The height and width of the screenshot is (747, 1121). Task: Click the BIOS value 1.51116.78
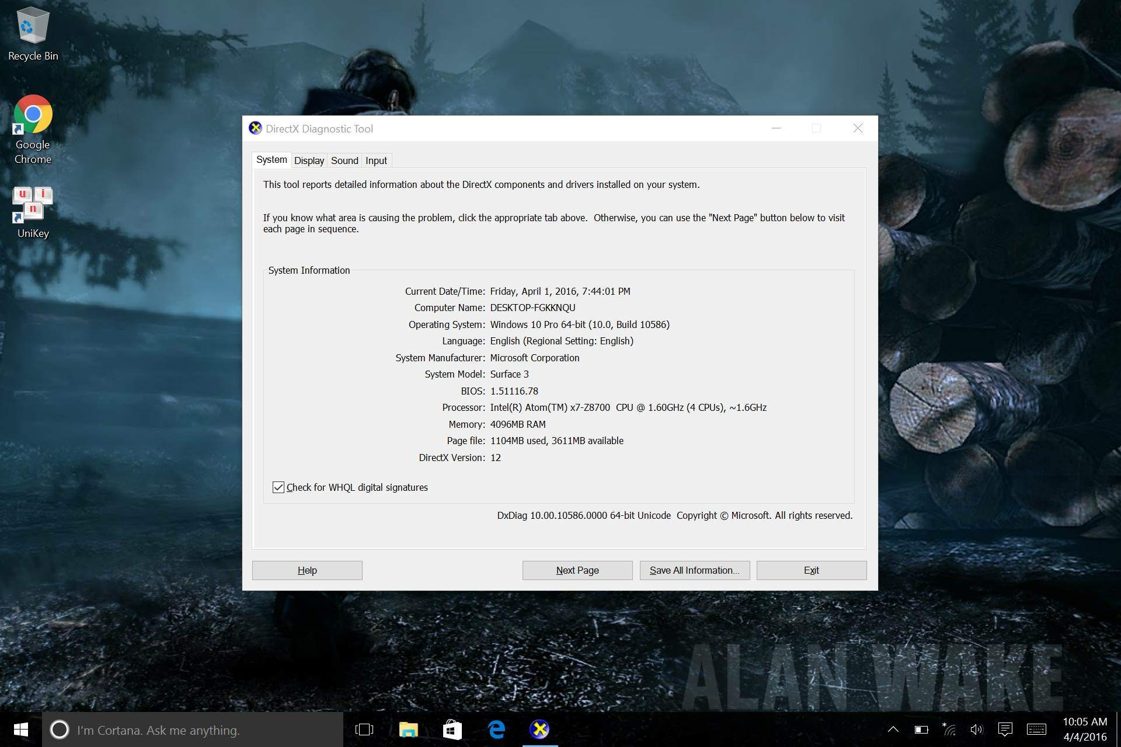point(514,391)
